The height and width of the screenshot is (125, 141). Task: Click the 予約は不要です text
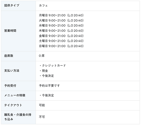(49, 86)
